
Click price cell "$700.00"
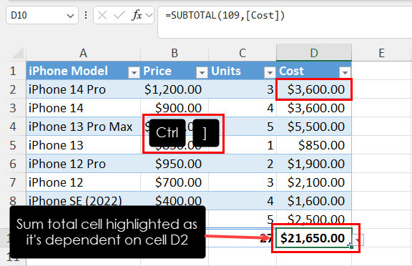point(175,182)
